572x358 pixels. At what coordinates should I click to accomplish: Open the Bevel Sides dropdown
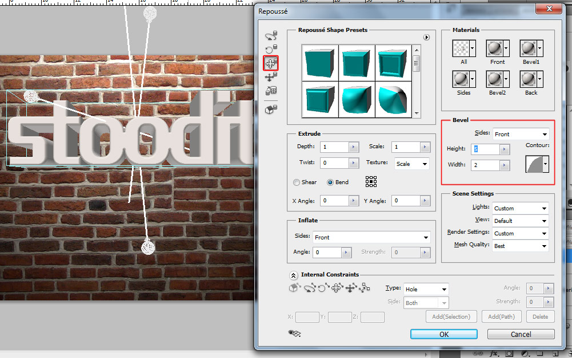tap(521, 135)
